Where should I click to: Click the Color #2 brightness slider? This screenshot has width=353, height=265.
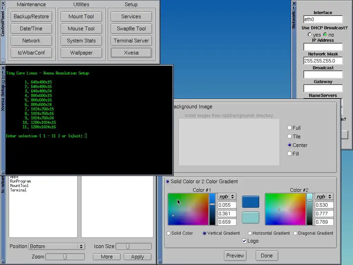pyautogui.click(x=310, y=209)
